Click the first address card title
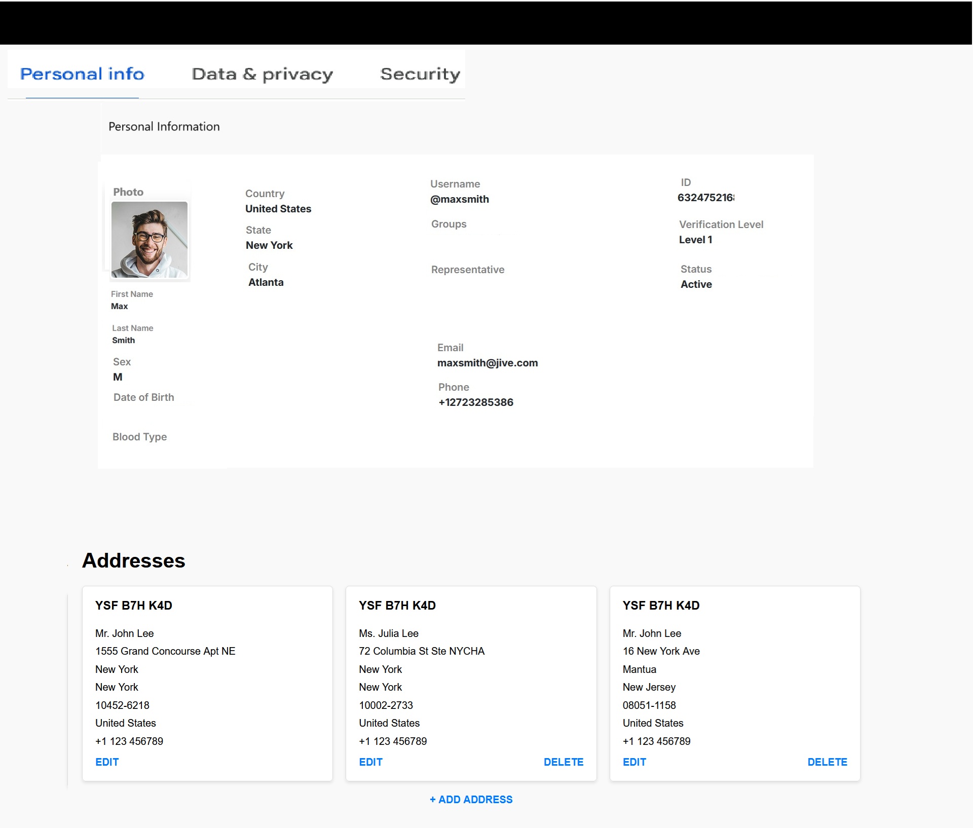Viewport: 973px width, 828px height. pyautogui.click(x=134, y=606)
